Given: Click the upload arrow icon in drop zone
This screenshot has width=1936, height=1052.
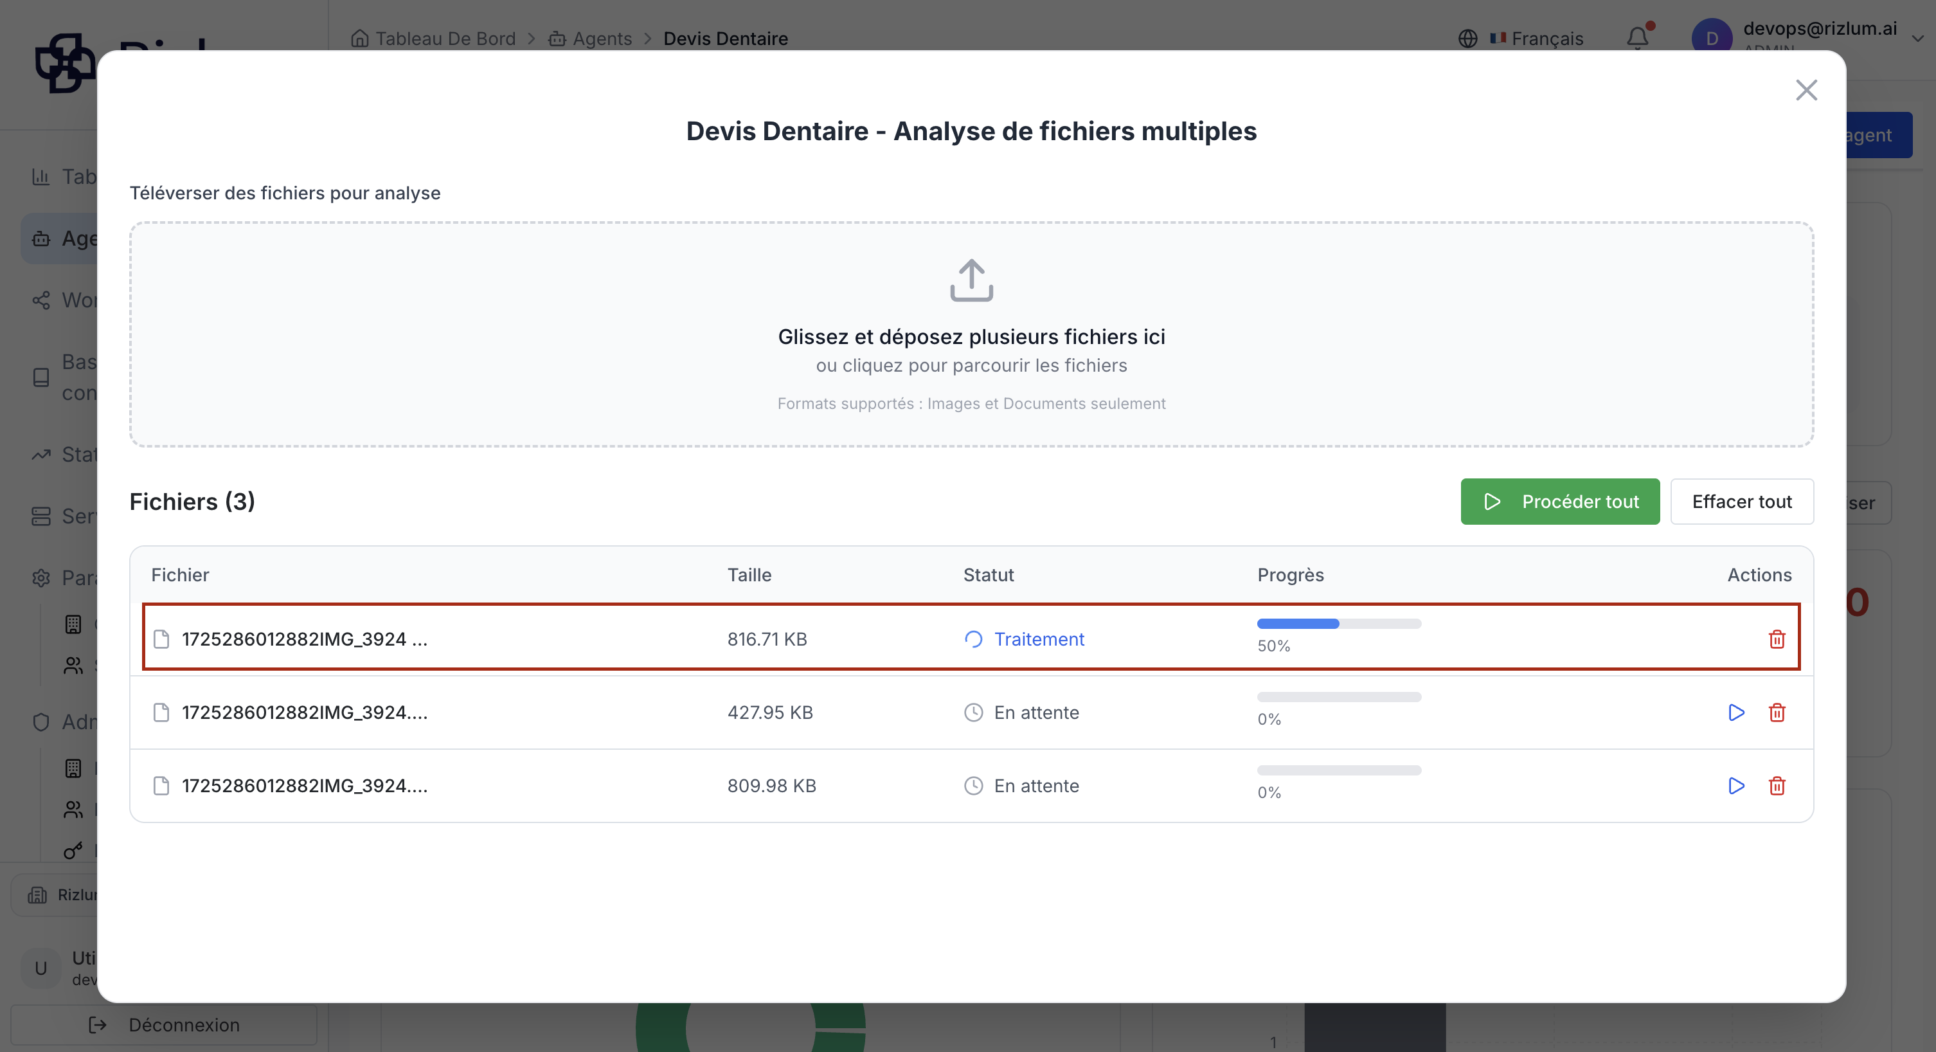Looking at the screenshot, I should pos(971,280).
